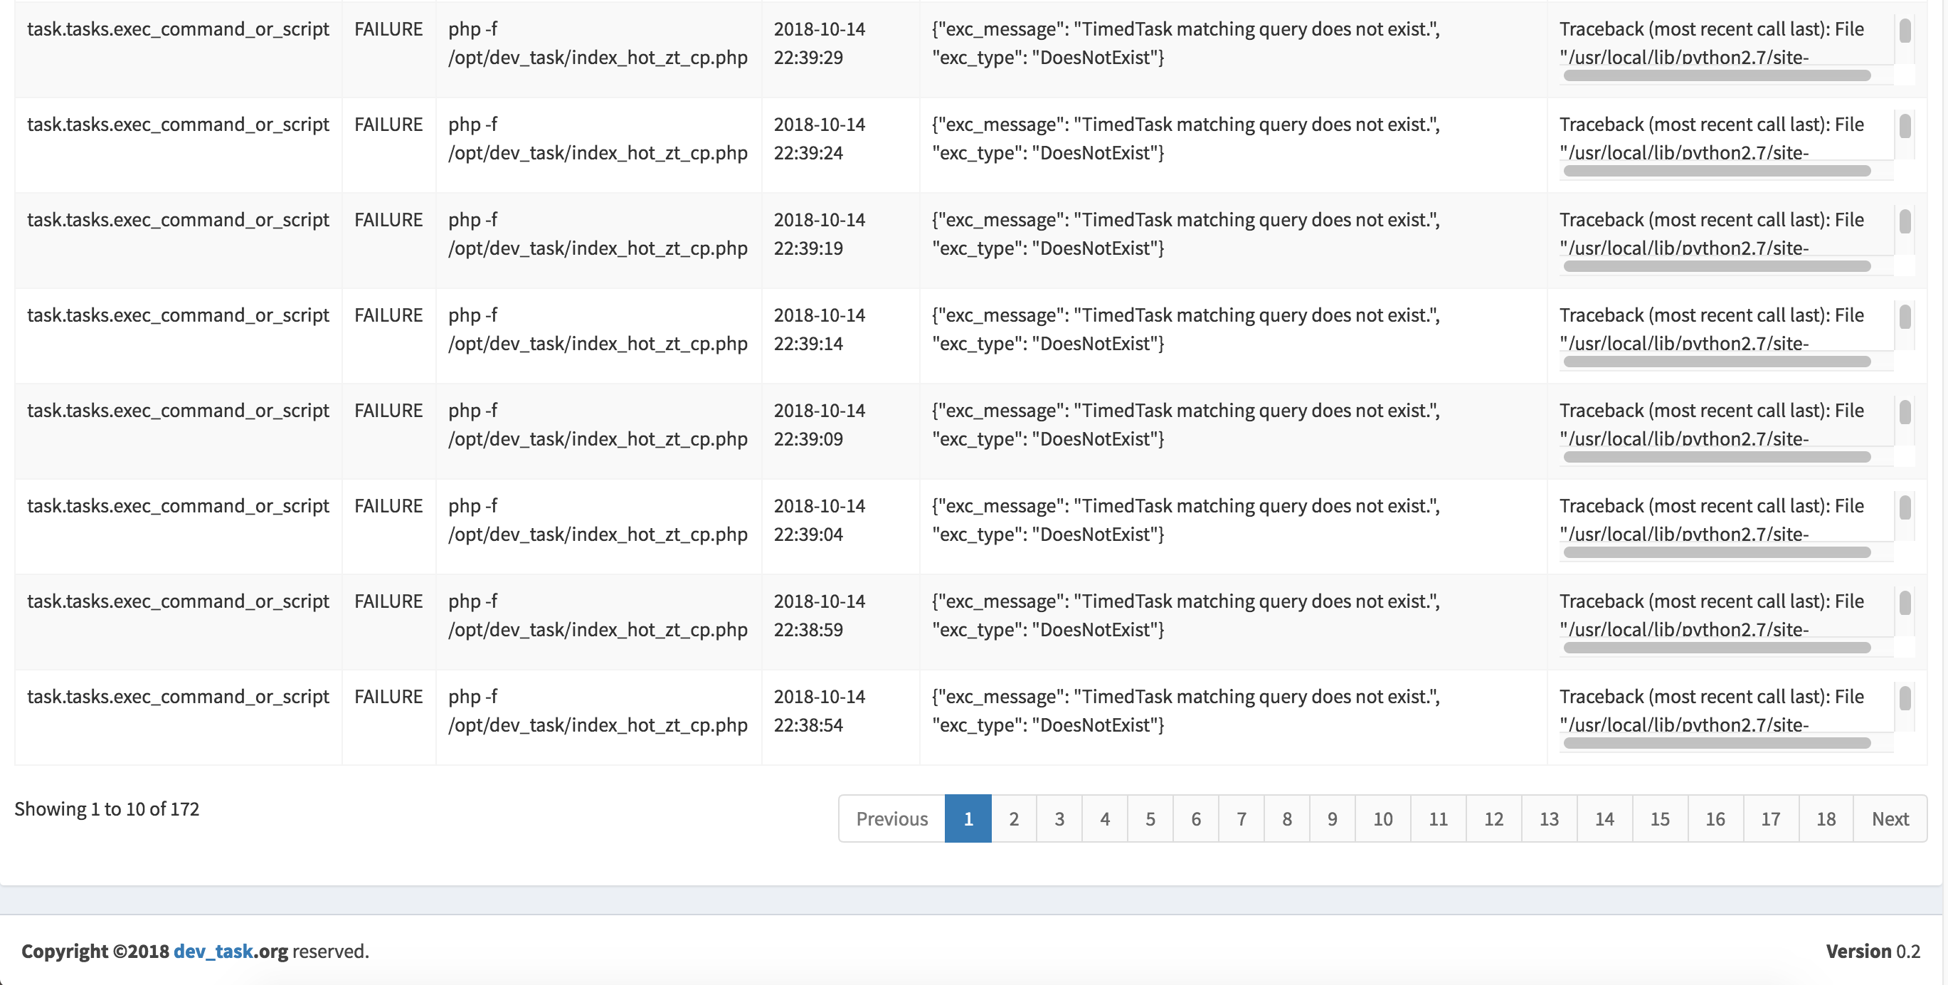Select the active page 1 button
The width and height of the screenshot is (1948, 985).
pyautogui.click(x=968, y=818)
